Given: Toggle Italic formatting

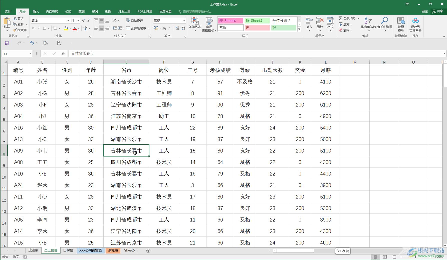Looking at the screenshot, I should pyautogui.click(x=39, y=28).
